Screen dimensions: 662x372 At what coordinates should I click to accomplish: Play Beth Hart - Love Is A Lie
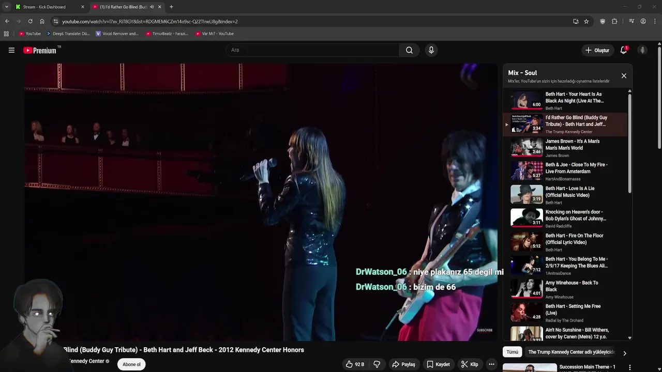[x=566, y=195]
